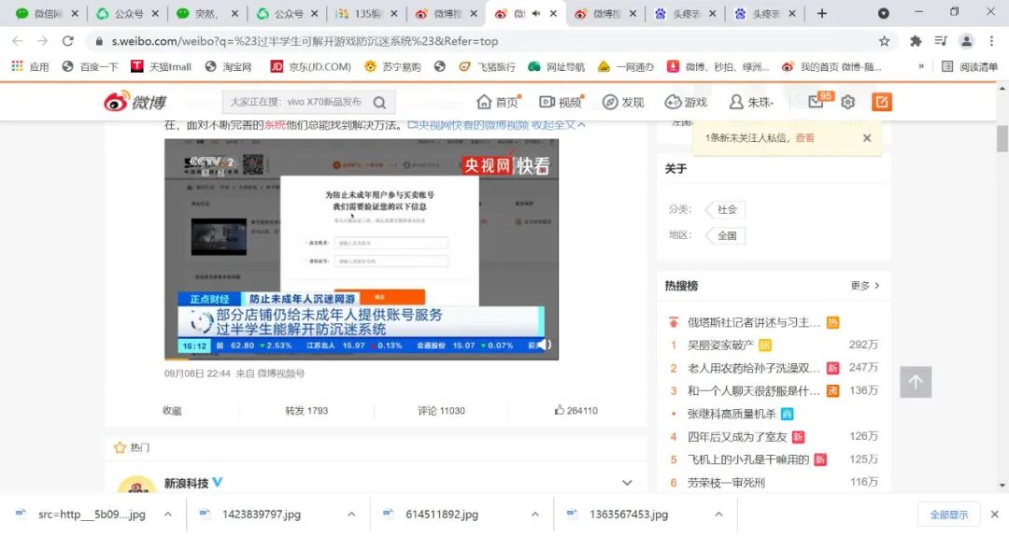Click the orange compose post icon
The width and height of the screenshot is (1009, 536).
coord(882,102)
